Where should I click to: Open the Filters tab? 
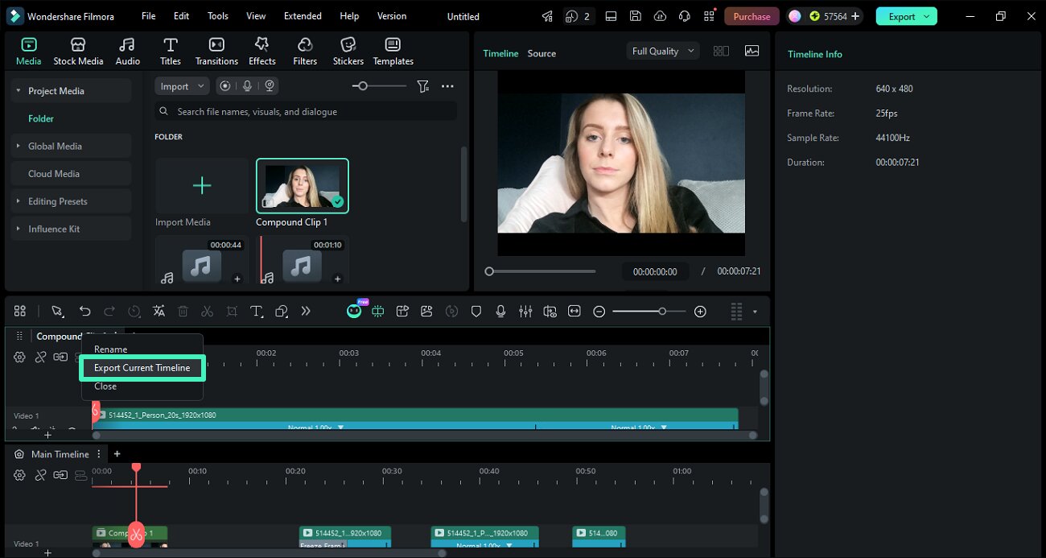tap(305, 52)
